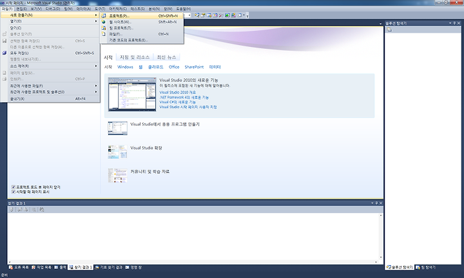Toggle Solution Explorer auto-hide pin
Screen dimensions: 464x278
pyautogui.click(x=454, y=23)
